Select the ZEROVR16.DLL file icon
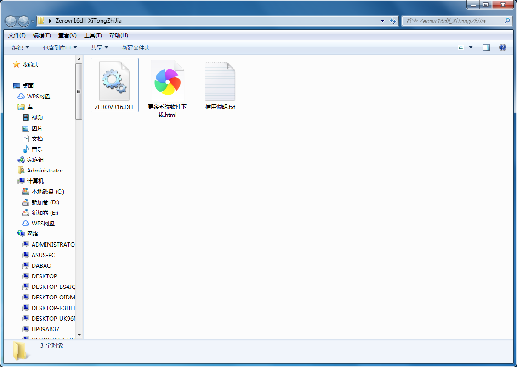Image resolution: width=517 pixels, height=367 pixels. (114, 81)
